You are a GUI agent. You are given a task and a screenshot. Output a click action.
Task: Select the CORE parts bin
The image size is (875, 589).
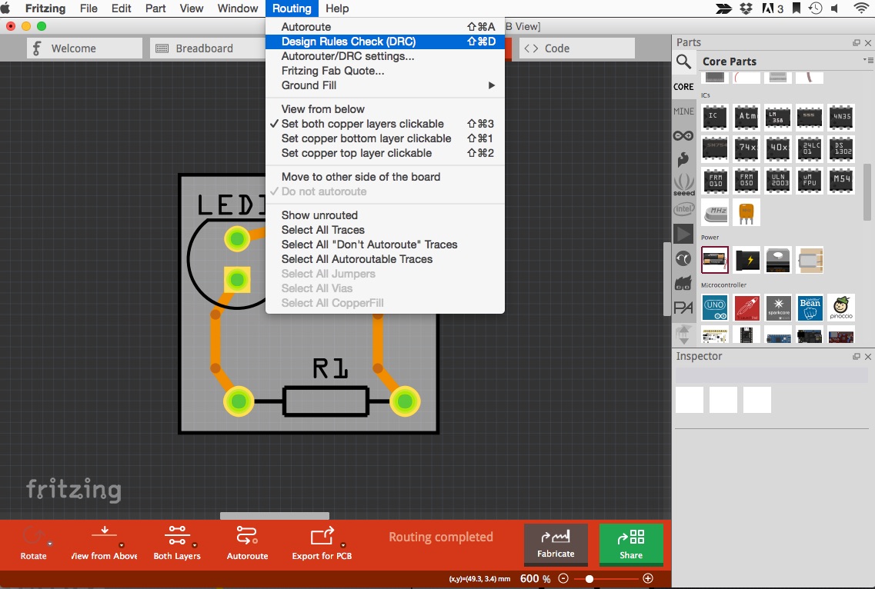pyautogui.click(x=683, y=86)
